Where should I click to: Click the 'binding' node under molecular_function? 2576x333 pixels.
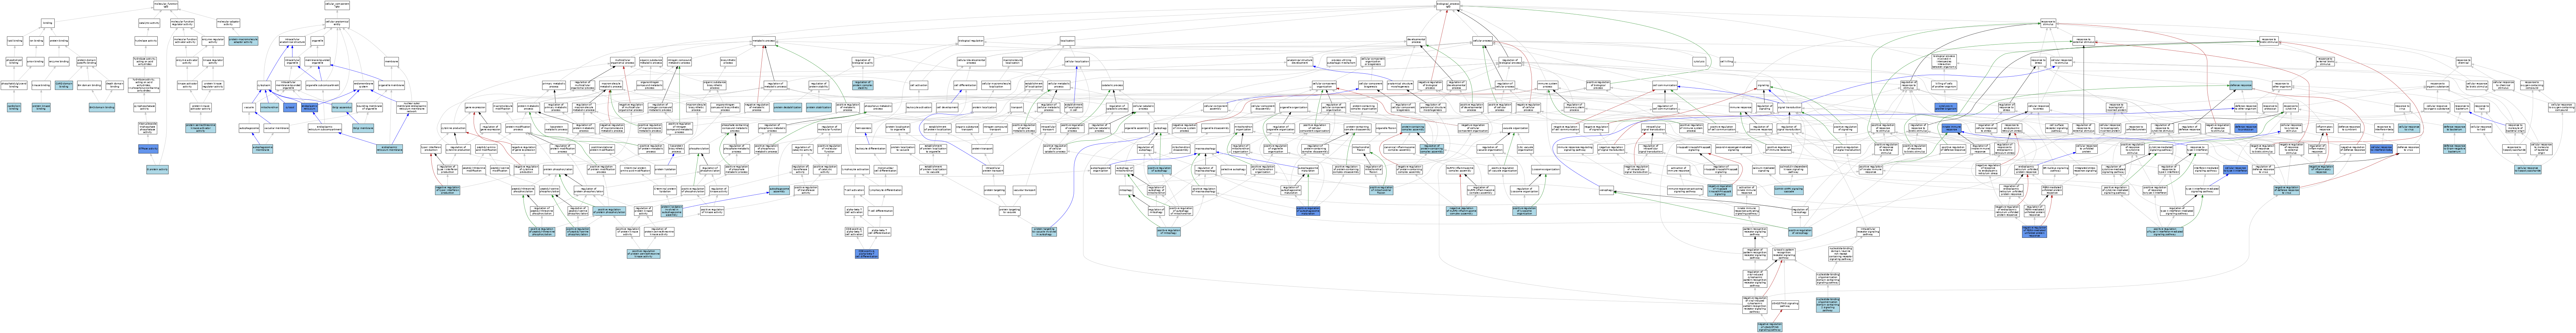pyautogui.click(x=48, y=23)
